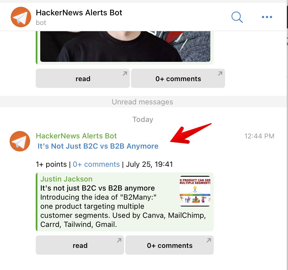
Task: Open the Justin Jackson preview source
Action: coord(66,179)
